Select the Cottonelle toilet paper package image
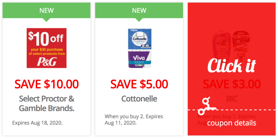 (x=140, y=39)
